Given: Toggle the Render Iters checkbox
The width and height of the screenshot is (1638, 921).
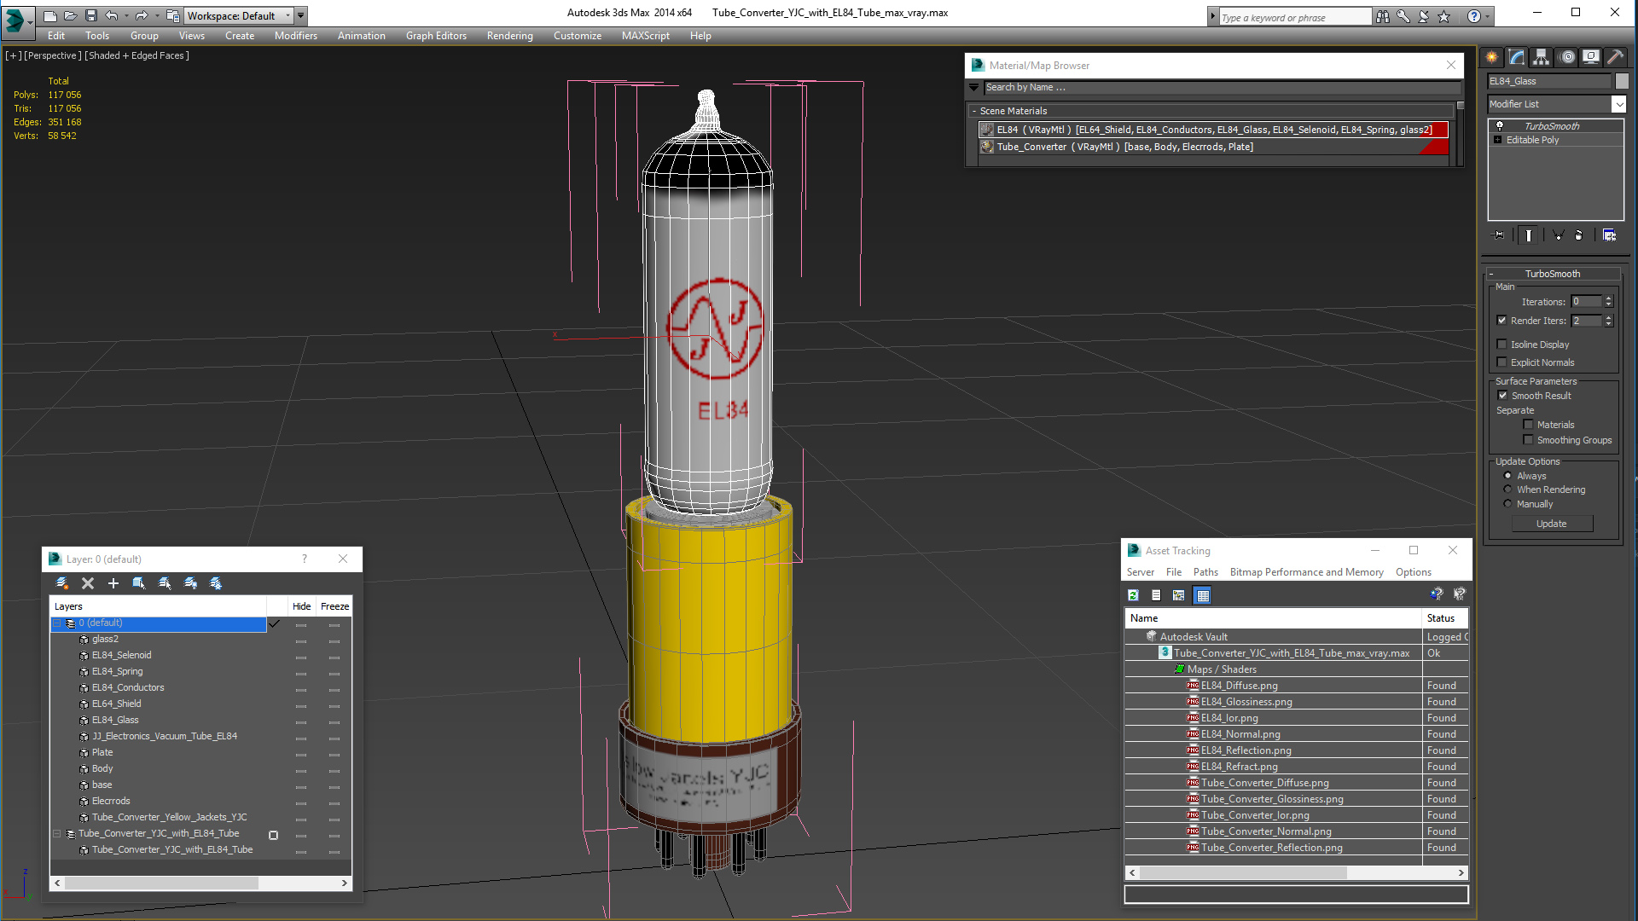Looking at the screenshot, I should pyautogui.click(x=1501, y=321).
